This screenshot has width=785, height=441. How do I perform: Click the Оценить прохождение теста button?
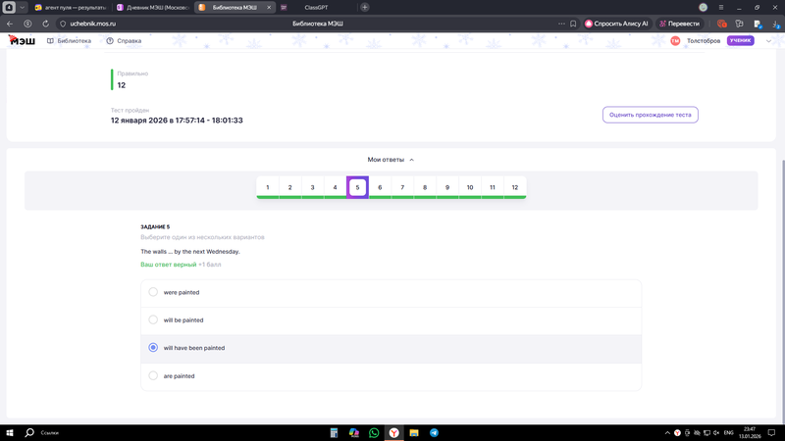pyautogui.click(x=650, y=115)
